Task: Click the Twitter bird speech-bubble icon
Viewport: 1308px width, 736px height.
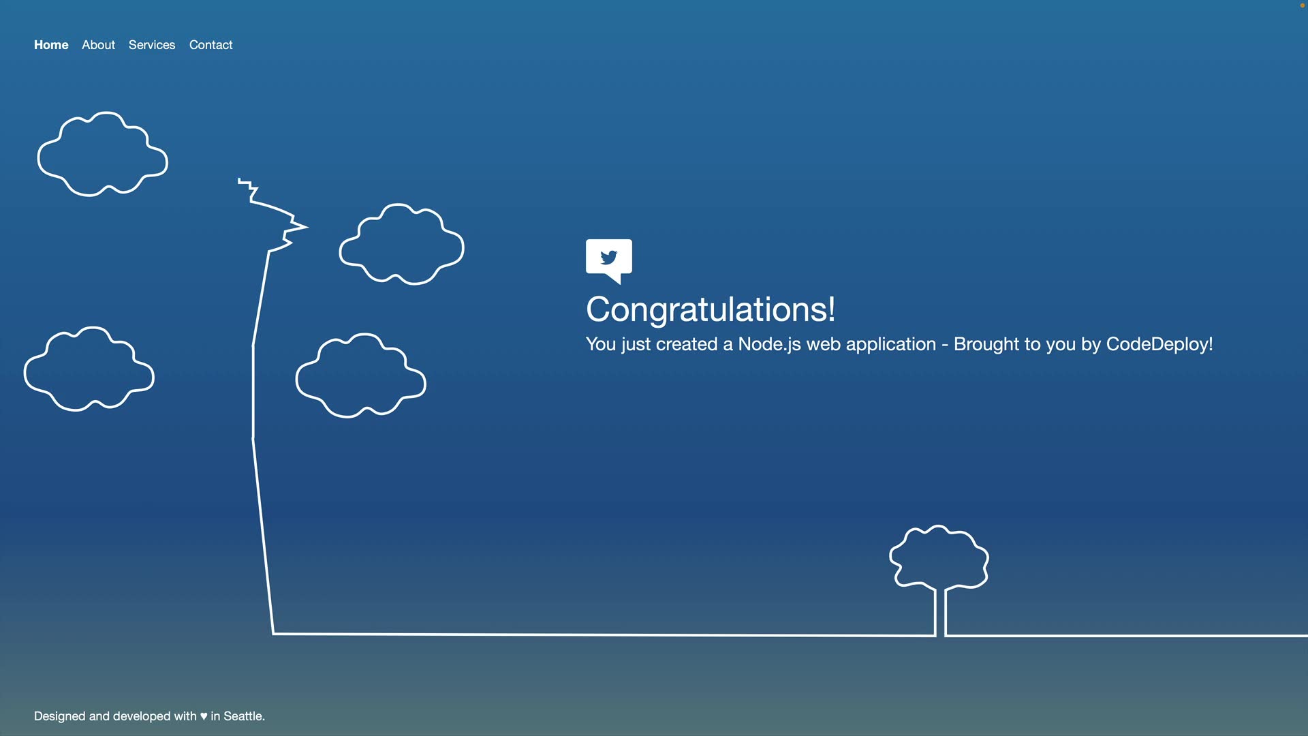Action: tap(608, 259)
